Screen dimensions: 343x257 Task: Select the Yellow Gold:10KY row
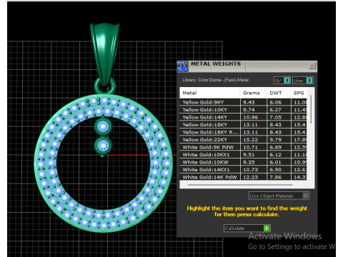[244, 110]
